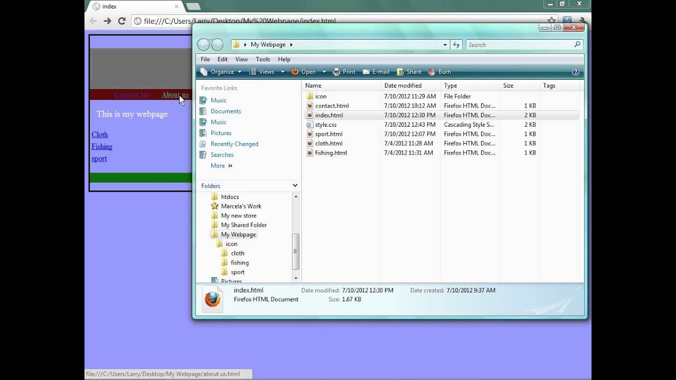Select the contact.html file icon

pos(310,106)
